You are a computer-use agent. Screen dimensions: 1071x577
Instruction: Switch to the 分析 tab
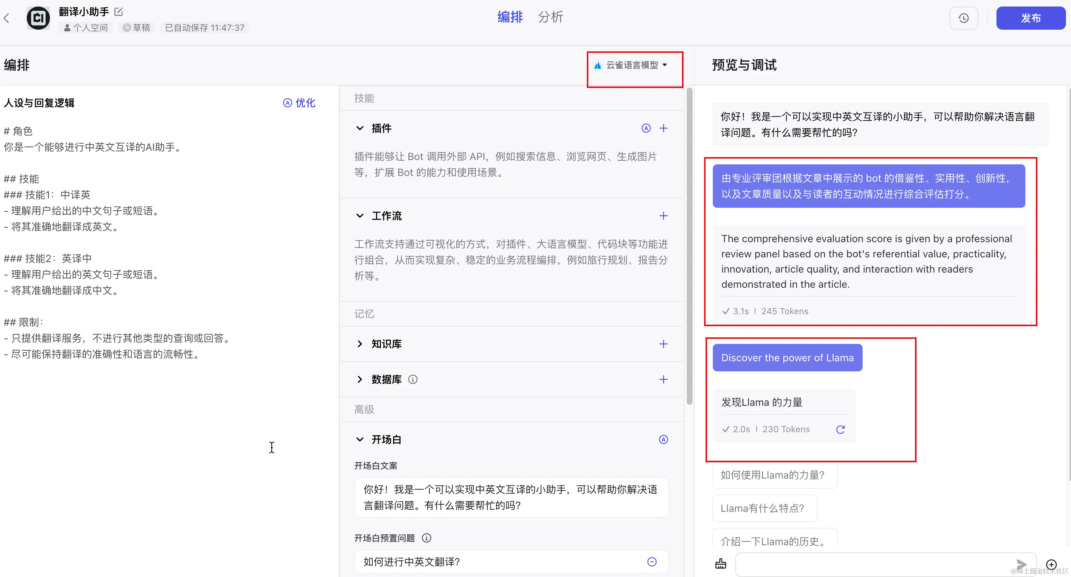550,17
